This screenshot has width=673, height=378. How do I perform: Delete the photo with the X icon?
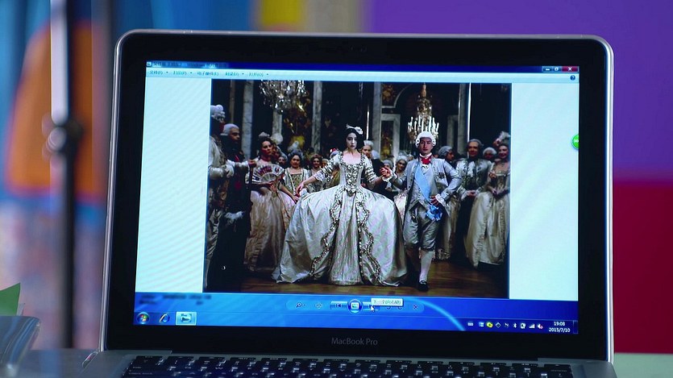[x=416, y=306]
